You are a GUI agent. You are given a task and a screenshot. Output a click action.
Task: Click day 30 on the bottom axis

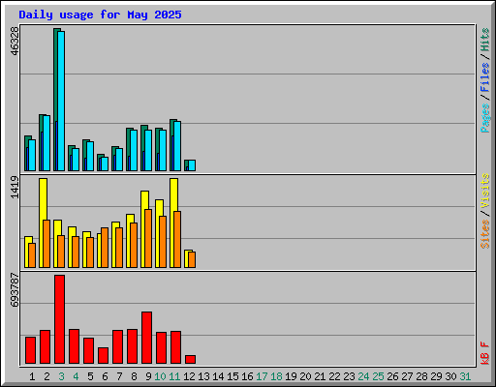coord(450,376)
